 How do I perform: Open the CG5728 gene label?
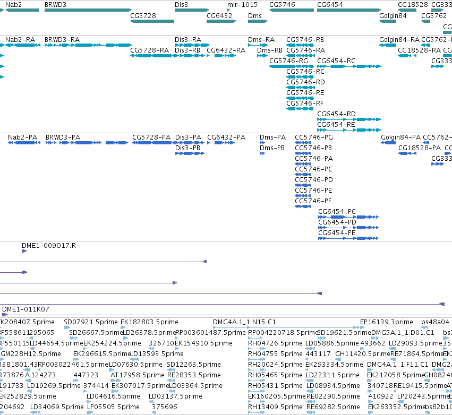click(143, 15)
